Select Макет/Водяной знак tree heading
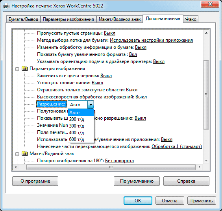This screenshot has height=211, width=222. click(52, 154)
